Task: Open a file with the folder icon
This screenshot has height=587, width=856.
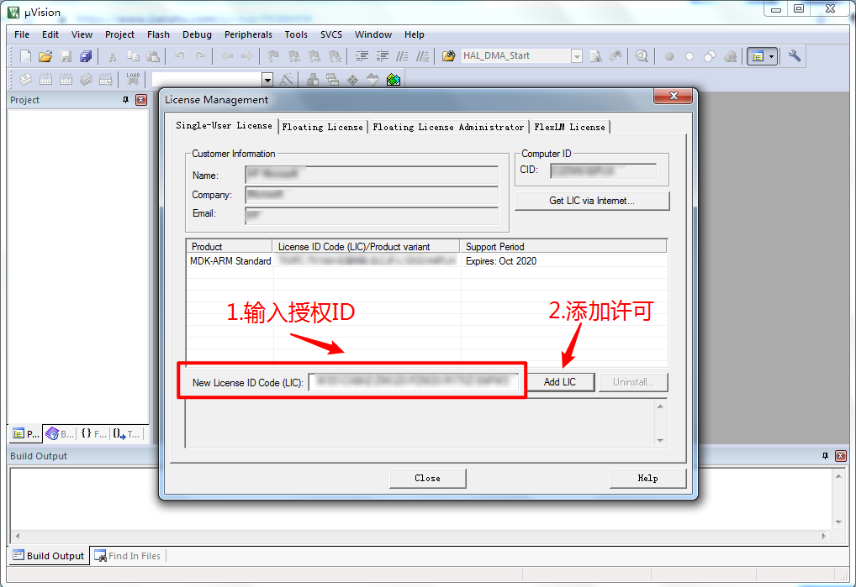Action: tap(45, 56)
